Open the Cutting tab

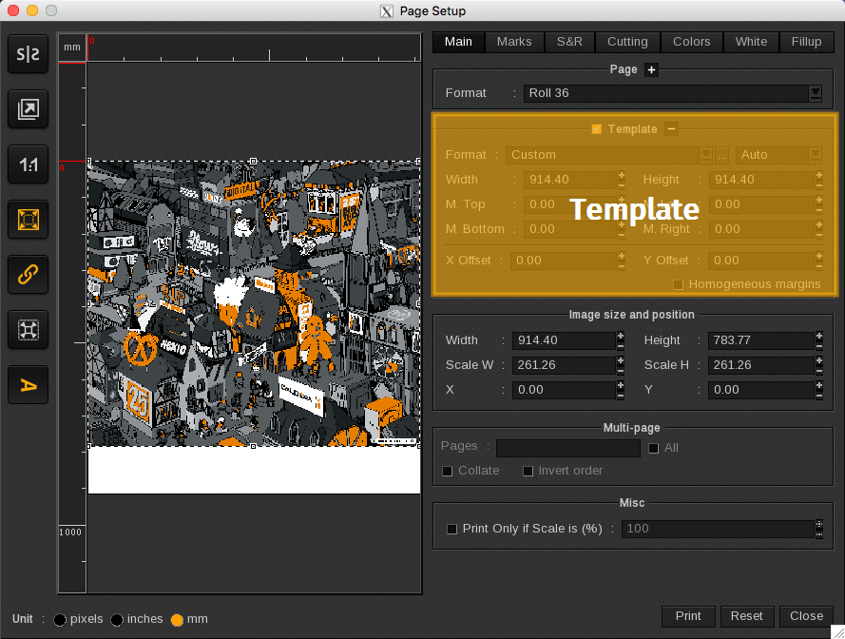tap(627, 42)
